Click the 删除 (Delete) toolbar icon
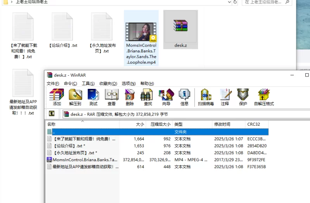The height and width of the screenshot is (203, 310). [130, 97]
